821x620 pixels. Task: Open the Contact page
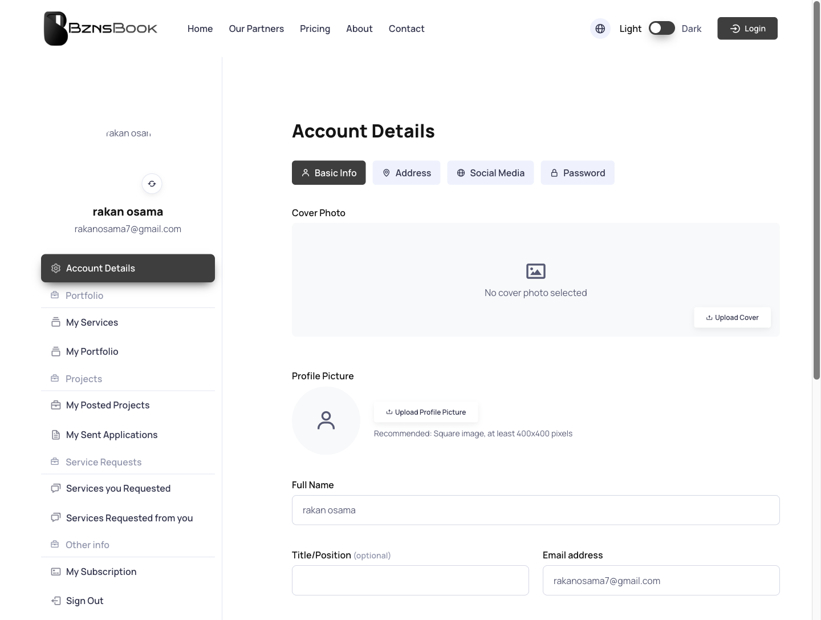pos(407,29)
